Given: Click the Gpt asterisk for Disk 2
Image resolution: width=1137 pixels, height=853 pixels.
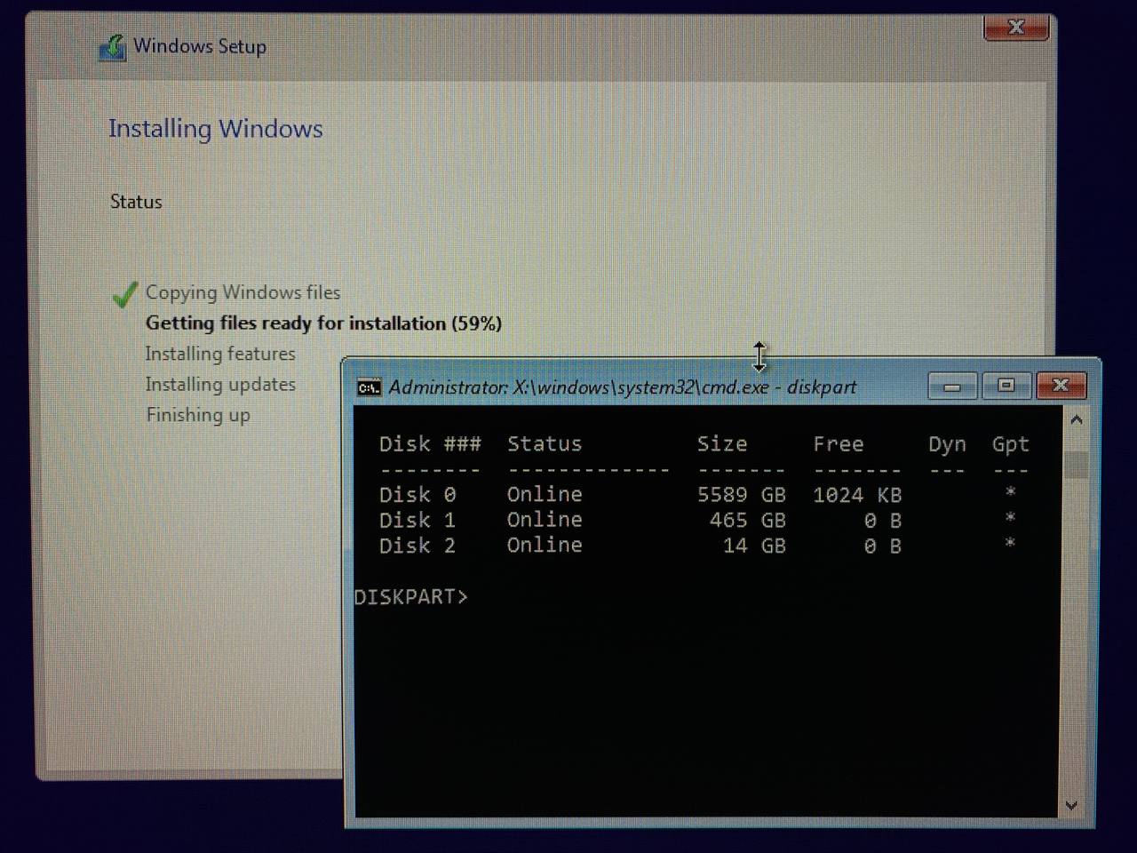Looking at the screenshot, I should click(1010, 543).
